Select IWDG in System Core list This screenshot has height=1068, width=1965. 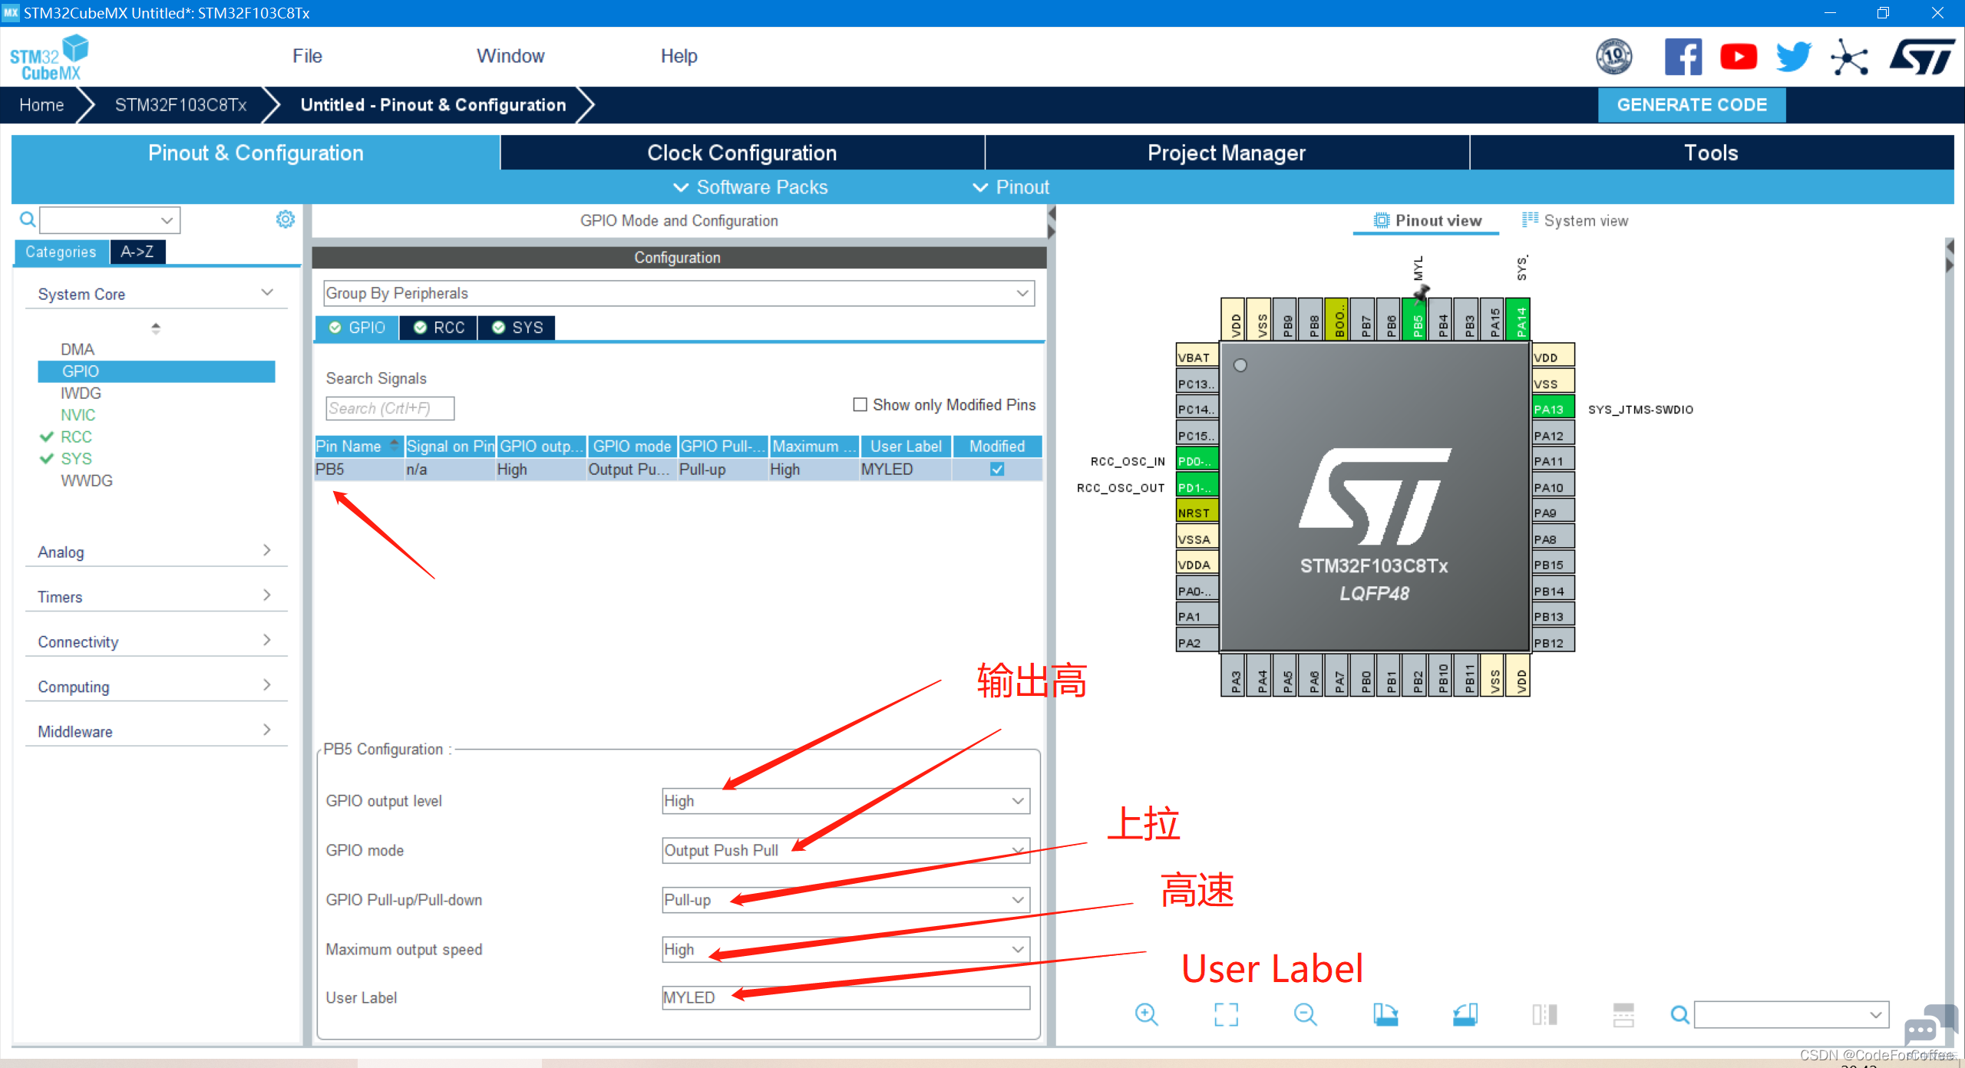pos(81,393)
